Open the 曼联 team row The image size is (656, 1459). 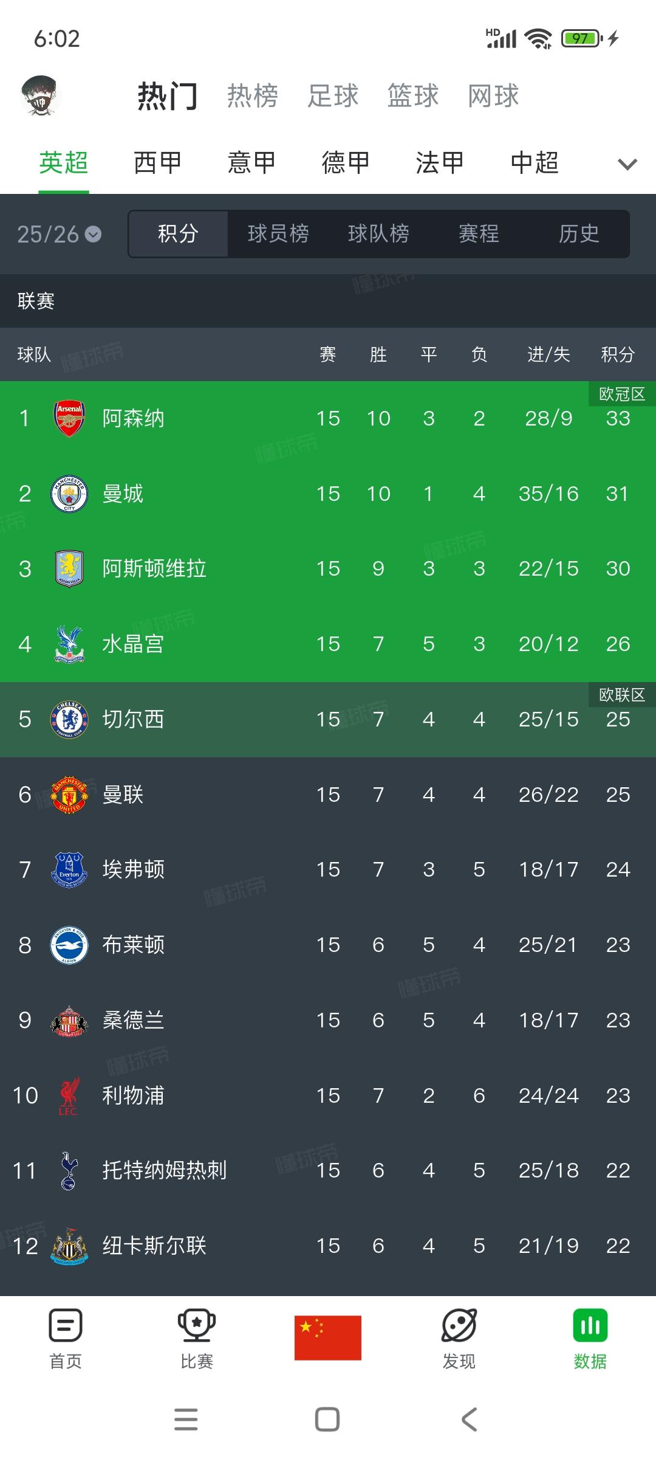328,795
